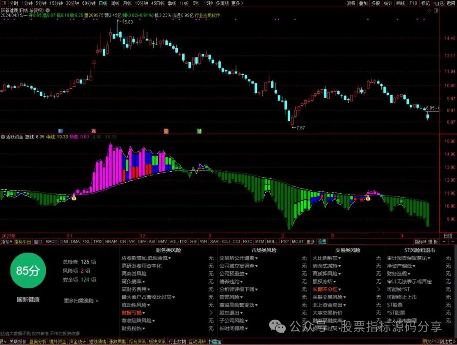The width and height of the screenshot is (457, 345).
Task: Expand the 扩展 menu at bottom left
Action: point(3,342)
